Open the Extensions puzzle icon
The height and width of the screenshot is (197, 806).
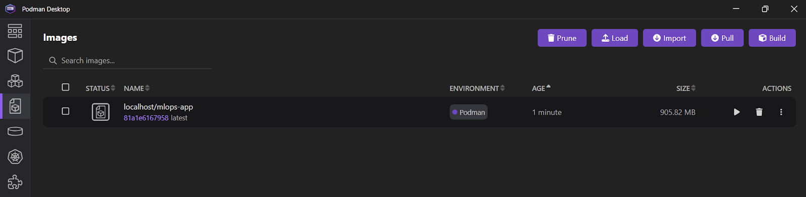click(15, 182)
